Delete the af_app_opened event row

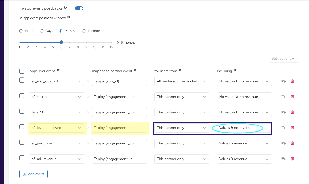click(x=292, y=81)
